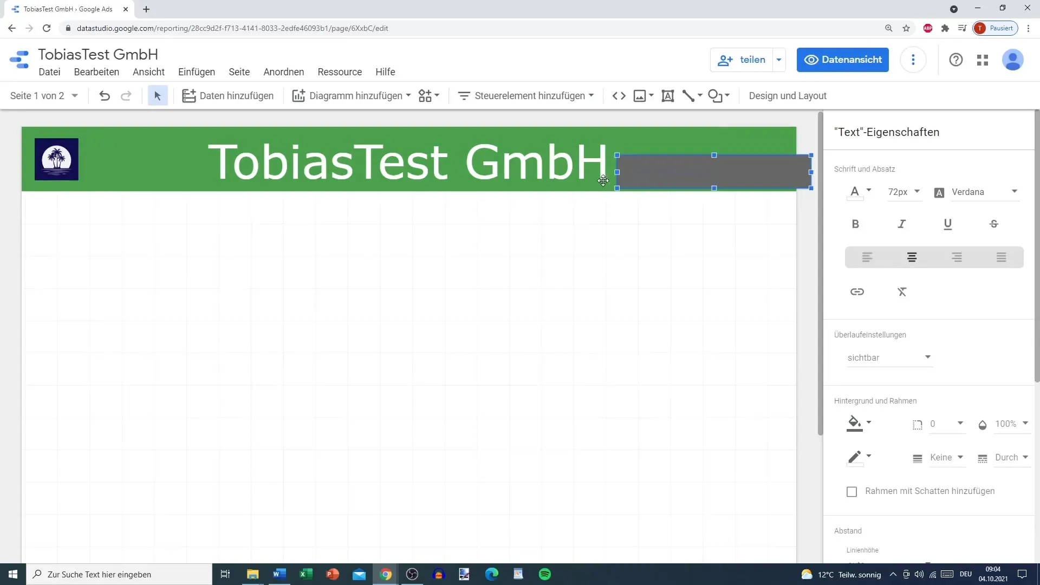Open Steuerelement hinzufügen button
Screen dimensions: 1040x585
pyautogui.click(x=525, y=96)
